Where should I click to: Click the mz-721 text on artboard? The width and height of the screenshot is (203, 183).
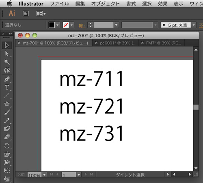click(x=91, y=106)
